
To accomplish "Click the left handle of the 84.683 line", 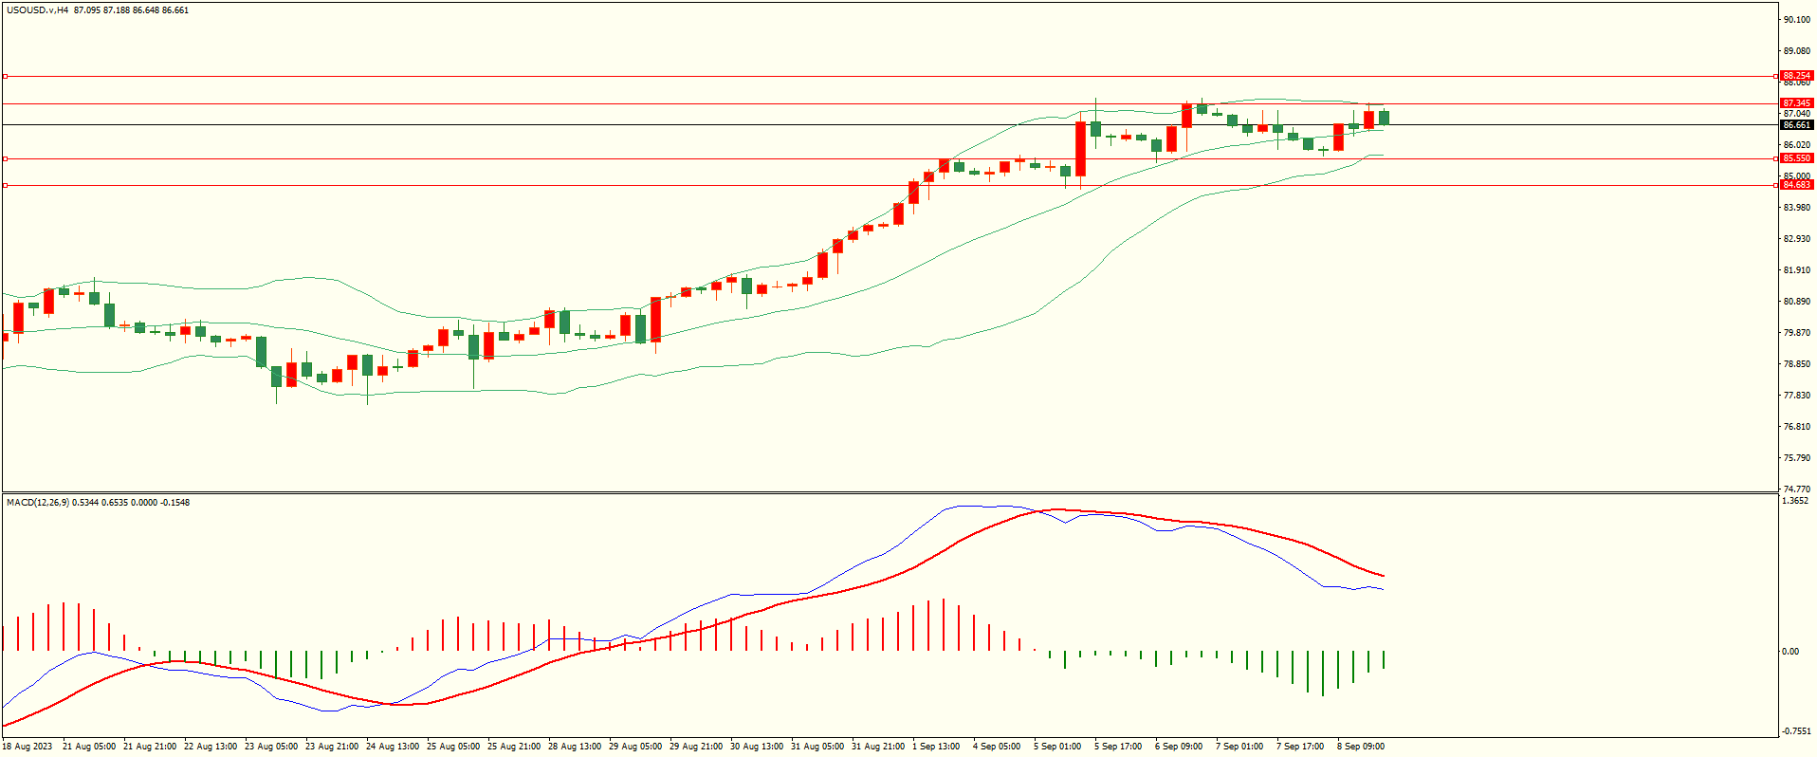I will [5, 185].
